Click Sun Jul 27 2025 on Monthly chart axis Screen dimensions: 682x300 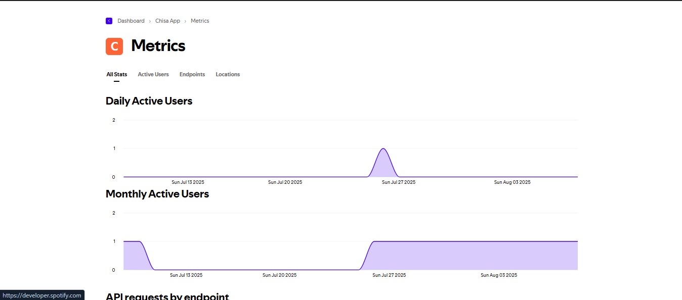pyautogui.click(x=389, y=275)
